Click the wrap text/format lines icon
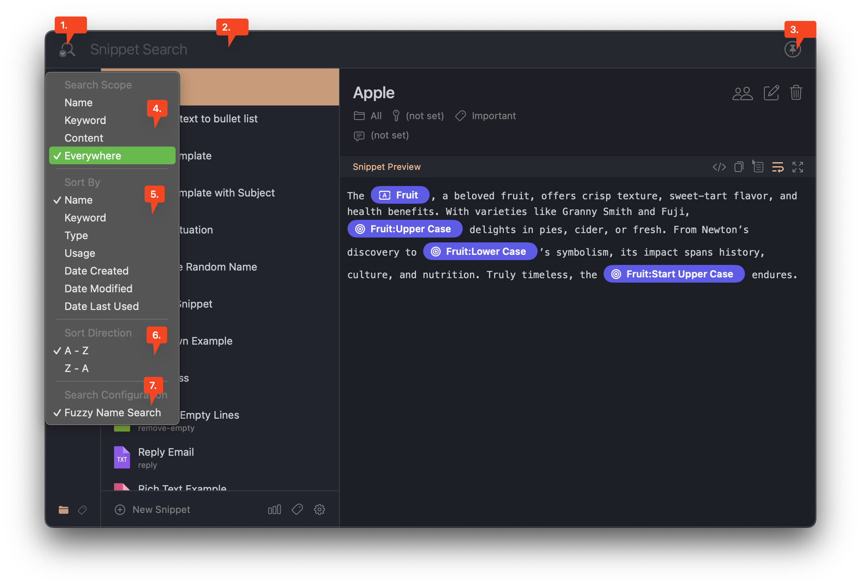861x587 pixels. [x=778, y=167]
